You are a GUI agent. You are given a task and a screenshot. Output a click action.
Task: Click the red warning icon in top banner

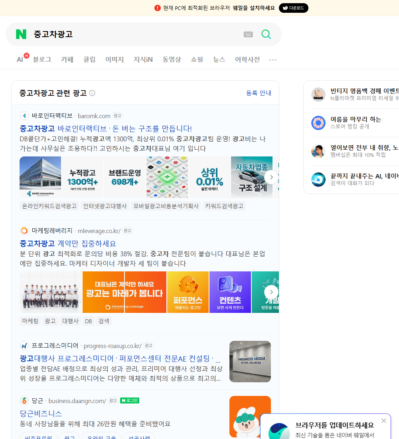(x=158, y=8)
